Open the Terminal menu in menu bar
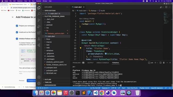 (38, 1)
